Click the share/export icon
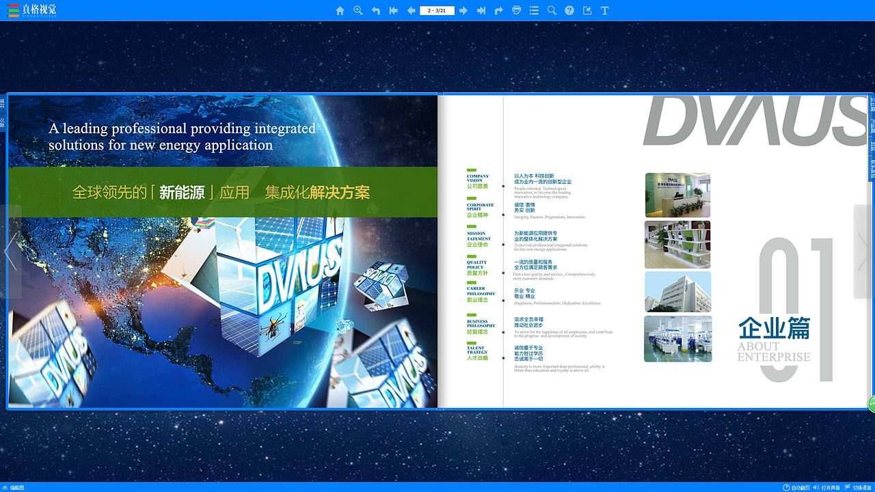875x492 pixels. 587,10
